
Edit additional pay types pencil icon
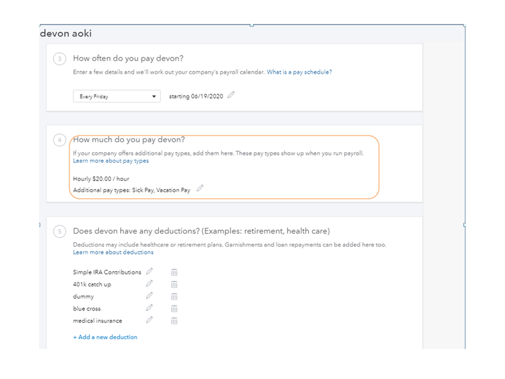click(x=200, y=189)
